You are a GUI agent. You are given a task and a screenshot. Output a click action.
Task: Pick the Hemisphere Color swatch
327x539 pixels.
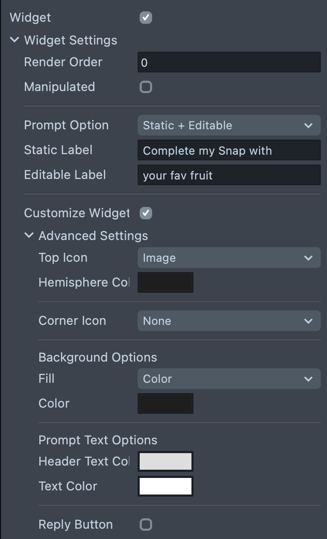click(166, 282)
